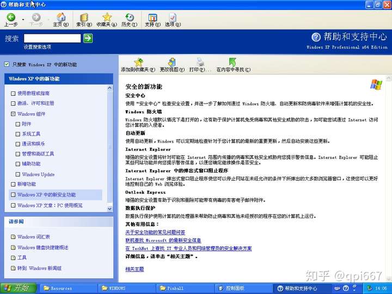Switch to Pinball taskbar button
Screen dimensions: 392x294
click(184, 288)
